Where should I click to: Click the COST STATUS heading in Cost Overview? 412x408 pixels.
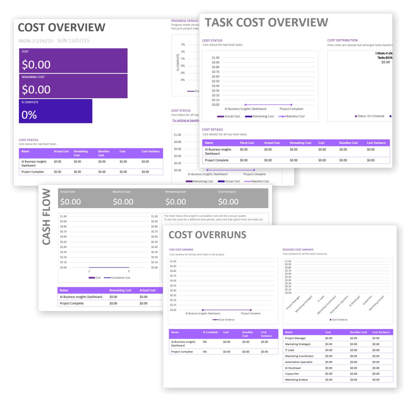[x=28, y=140]
